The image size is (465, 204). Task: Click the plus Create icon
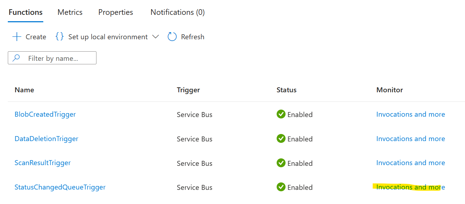tap(17, 37)
